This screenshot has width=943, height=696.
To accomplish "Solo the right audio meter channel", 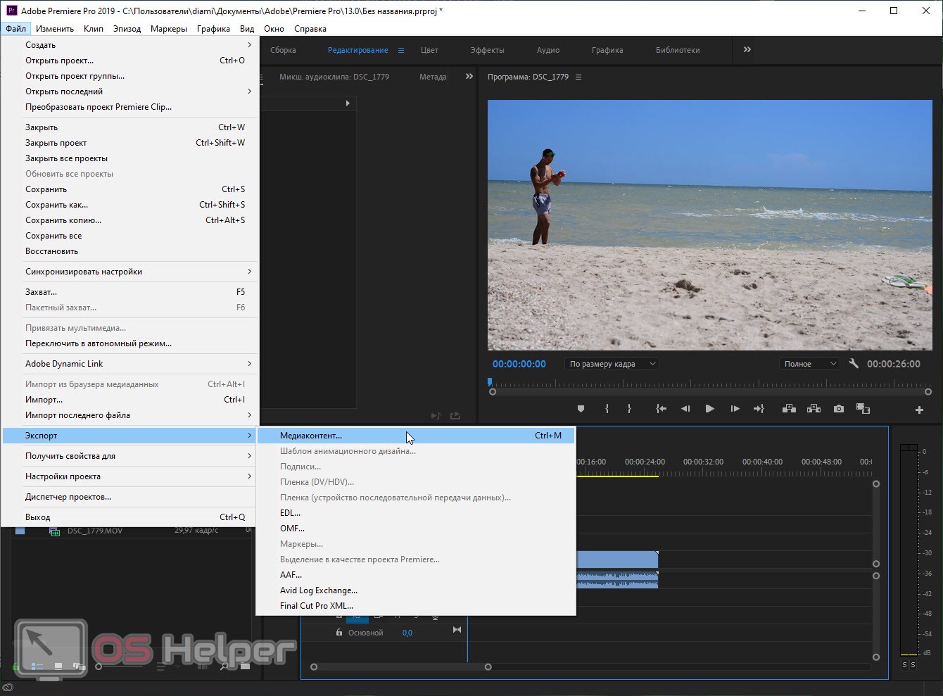I will (913, 665).
